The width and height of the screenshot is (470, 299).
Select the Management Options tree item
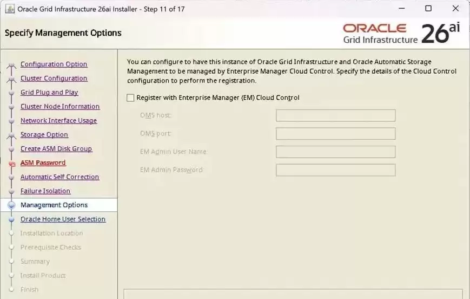(59, 205)
